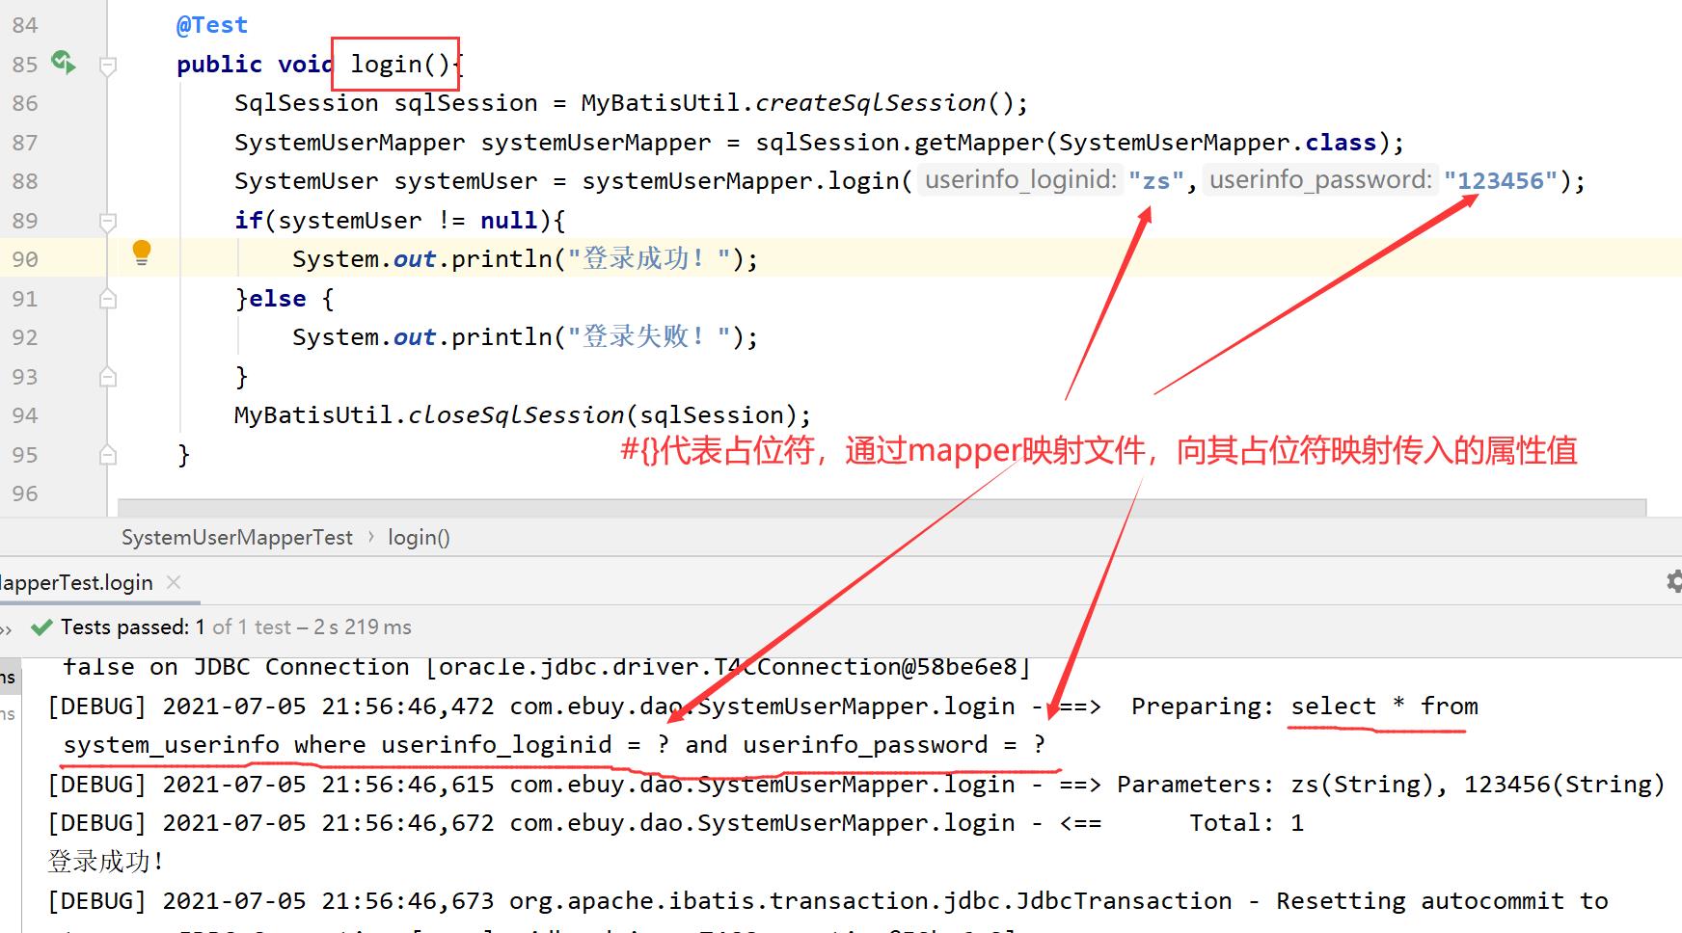Click line number 90 in the gutter

pos(25,259)
